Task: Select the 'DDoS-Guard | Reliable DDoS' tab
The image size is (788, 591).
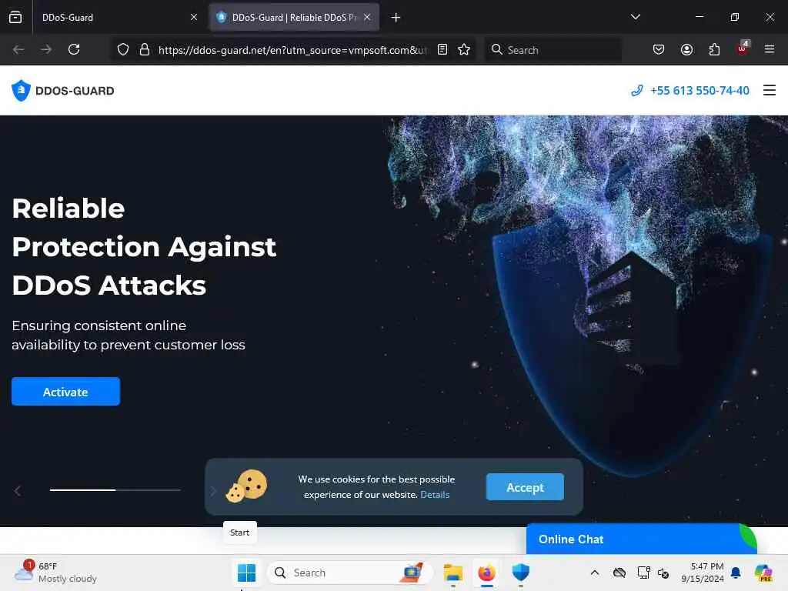Action: click(294, 17)
